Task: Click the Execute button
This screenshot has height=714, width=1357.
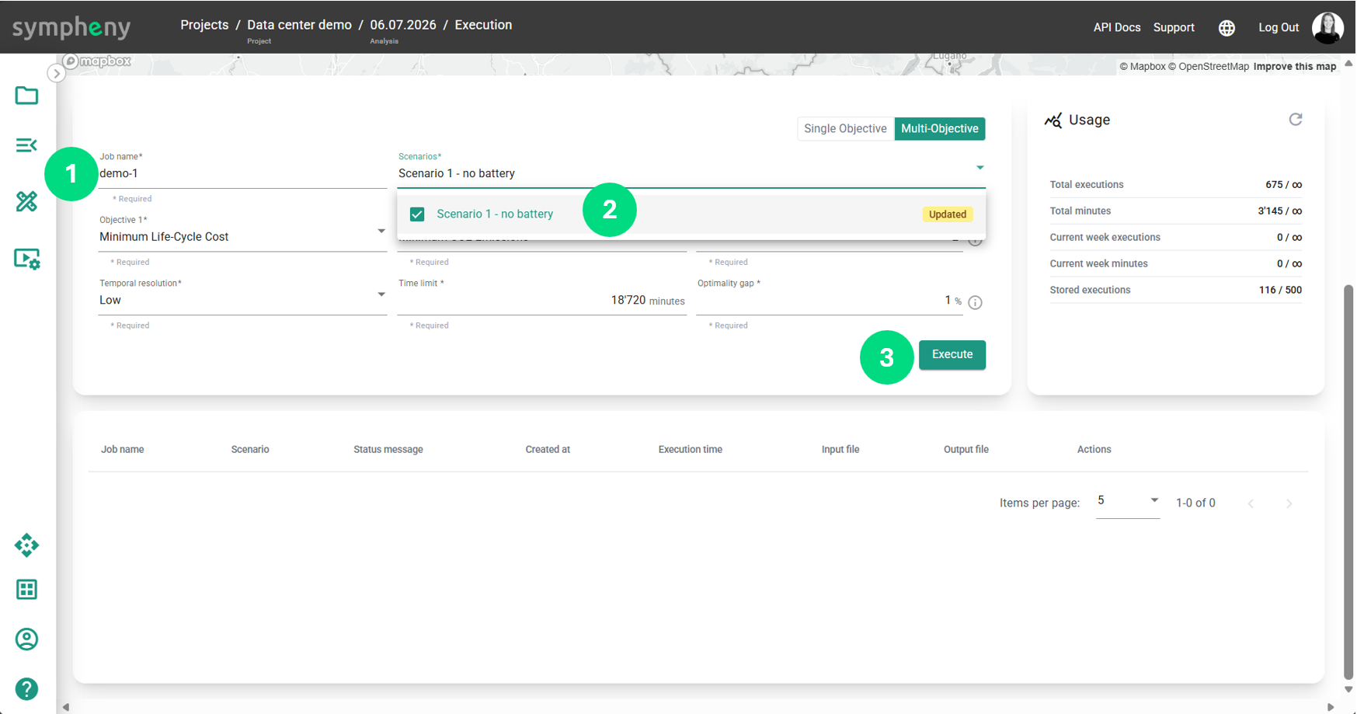Action: pos(952,354)
